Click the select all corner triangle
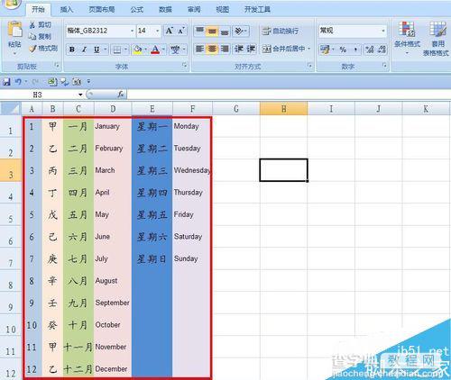 tap(11, 108)
